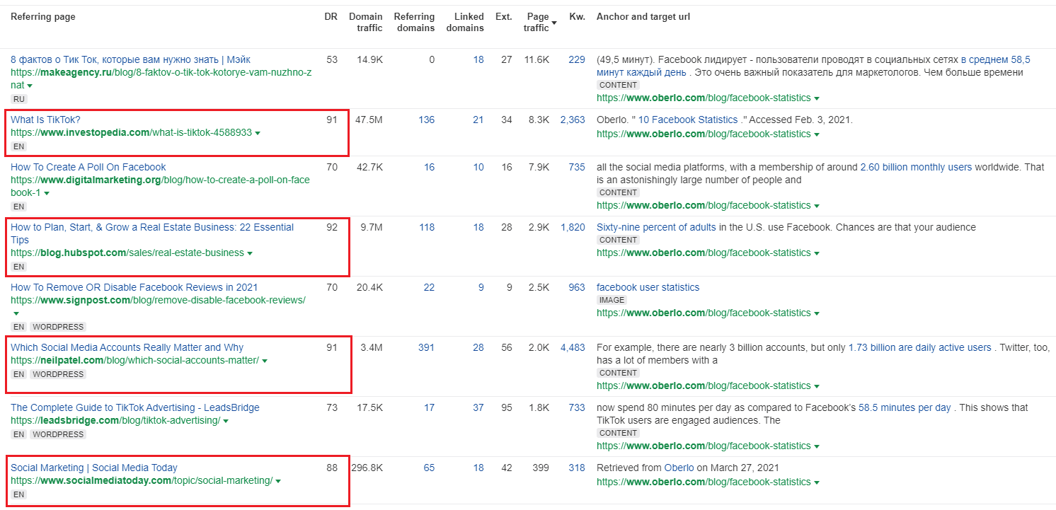
Task: Open the leadsbridge.com tiktok-advertising URL
Action: (115, 420)
